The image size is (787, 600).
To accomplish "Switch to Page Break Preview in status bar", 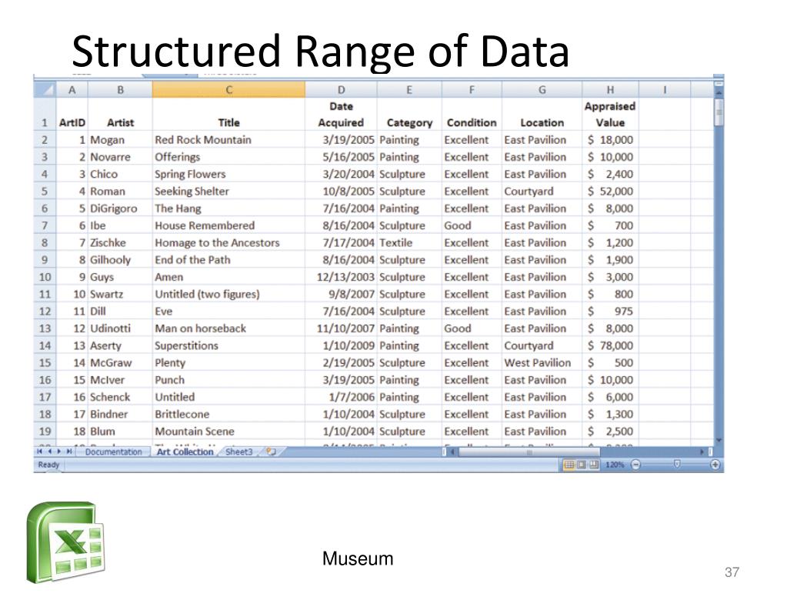I will pos(594,465).
